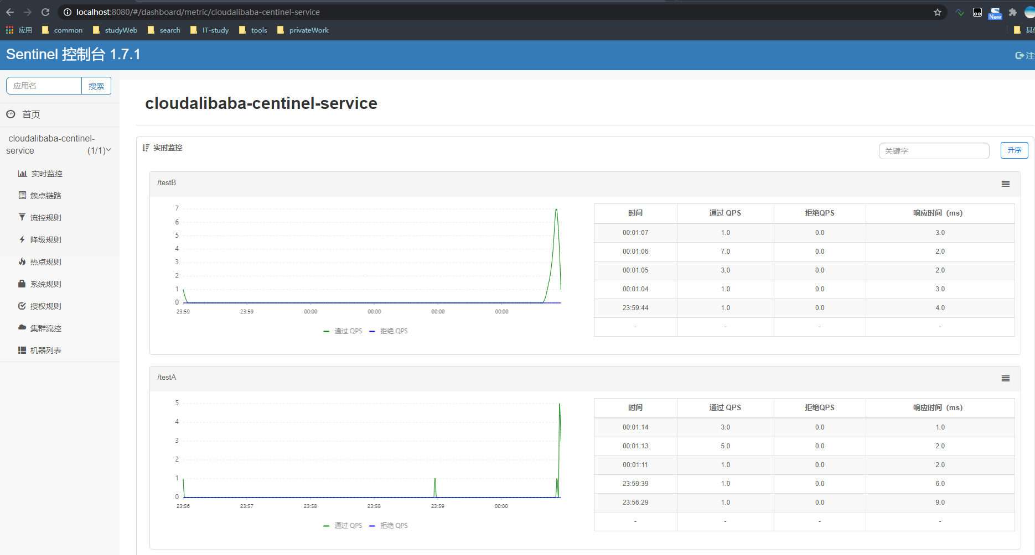Select 5.0 pass QPS cell in /testA

coord(725,446)
